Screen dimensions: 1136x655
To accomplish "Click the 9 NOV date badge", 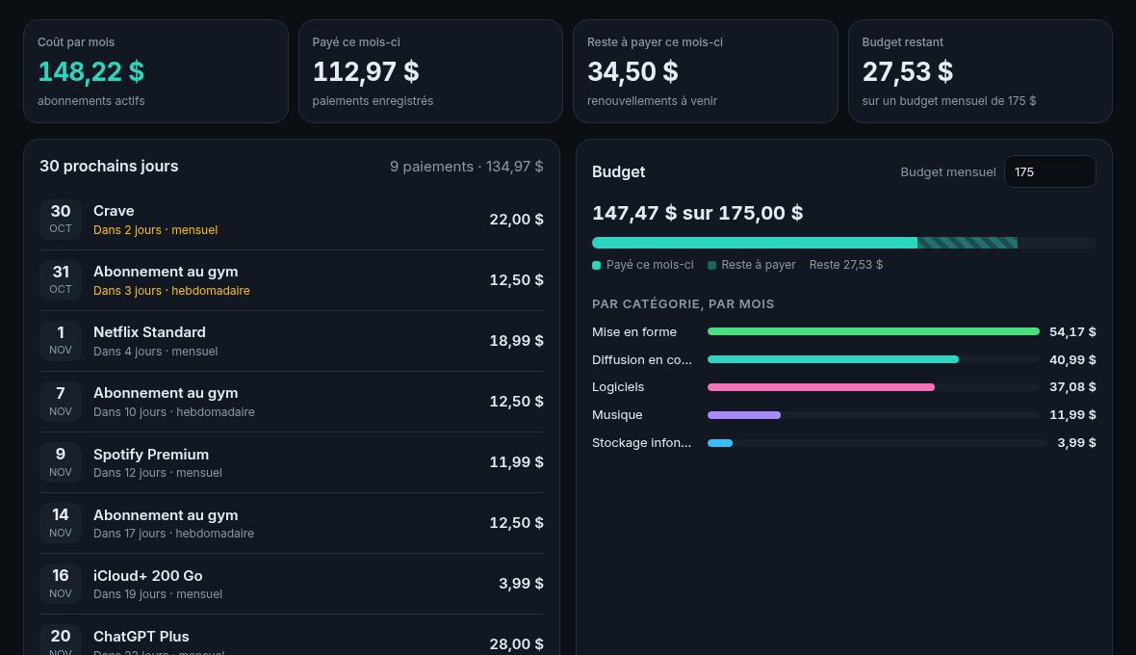I will tap(60, 462).
